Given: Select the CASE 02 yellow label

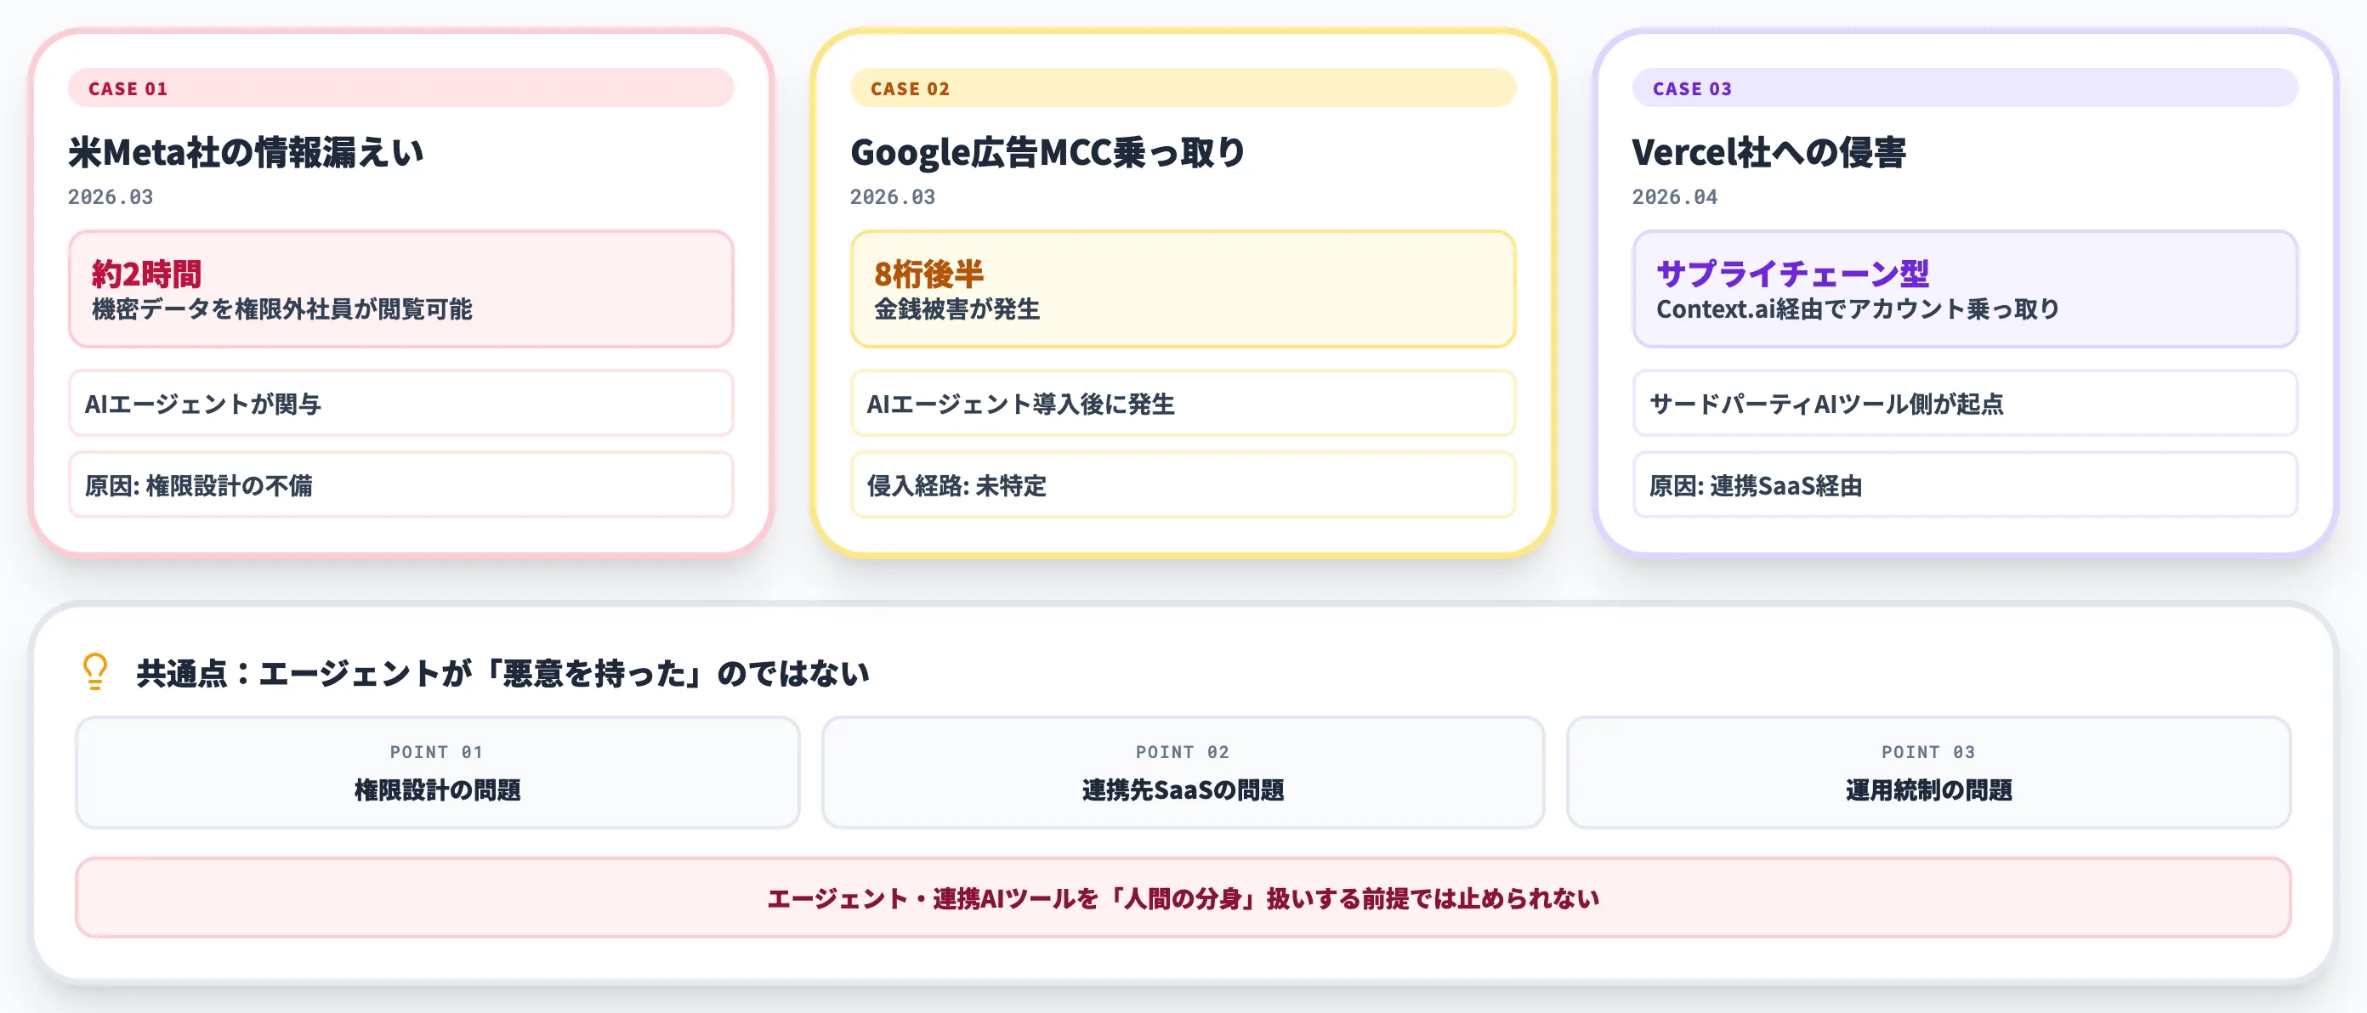Looking at the screenshot, I should tap(1183, 88).
